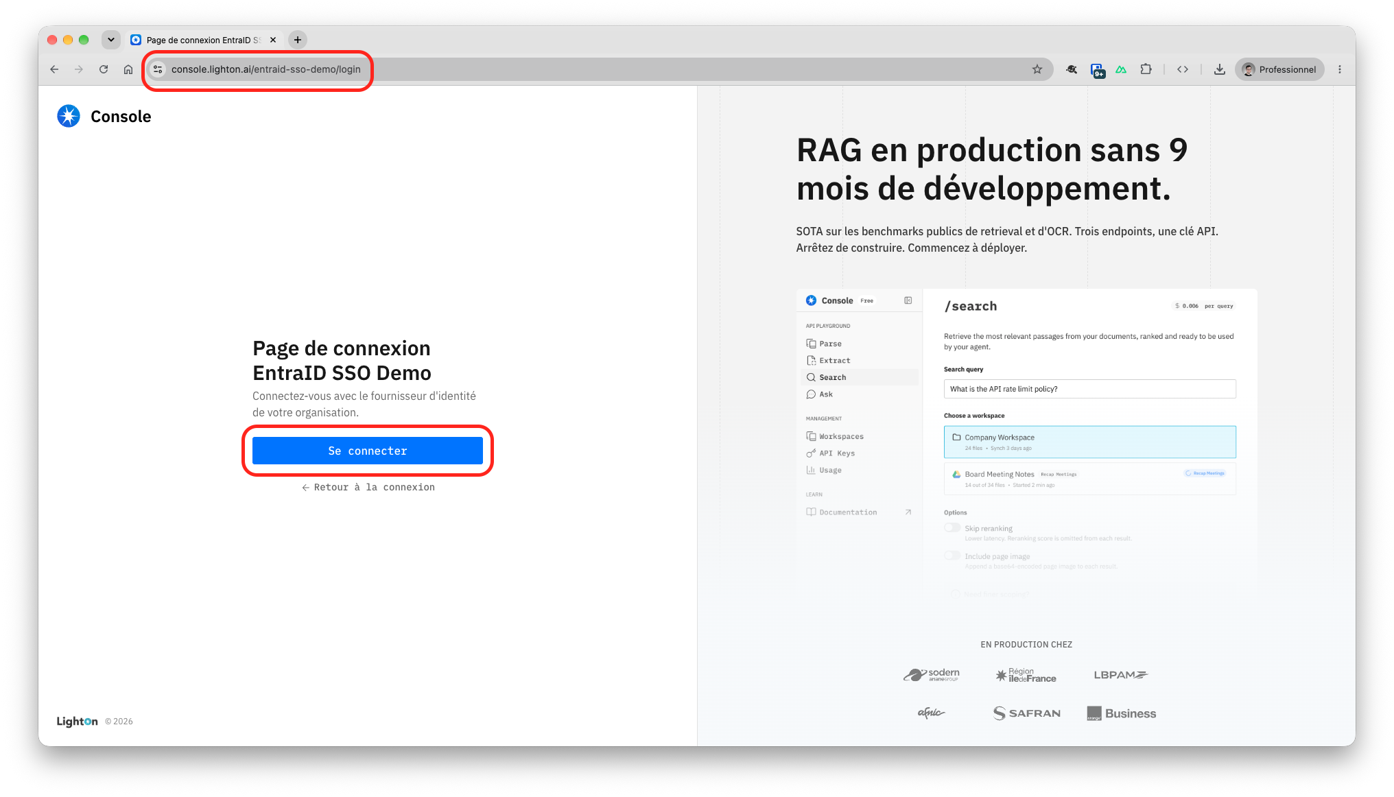The image size is (1394, 797).
Task: Click the © 2026 footer text
Action: coord(119,722)
